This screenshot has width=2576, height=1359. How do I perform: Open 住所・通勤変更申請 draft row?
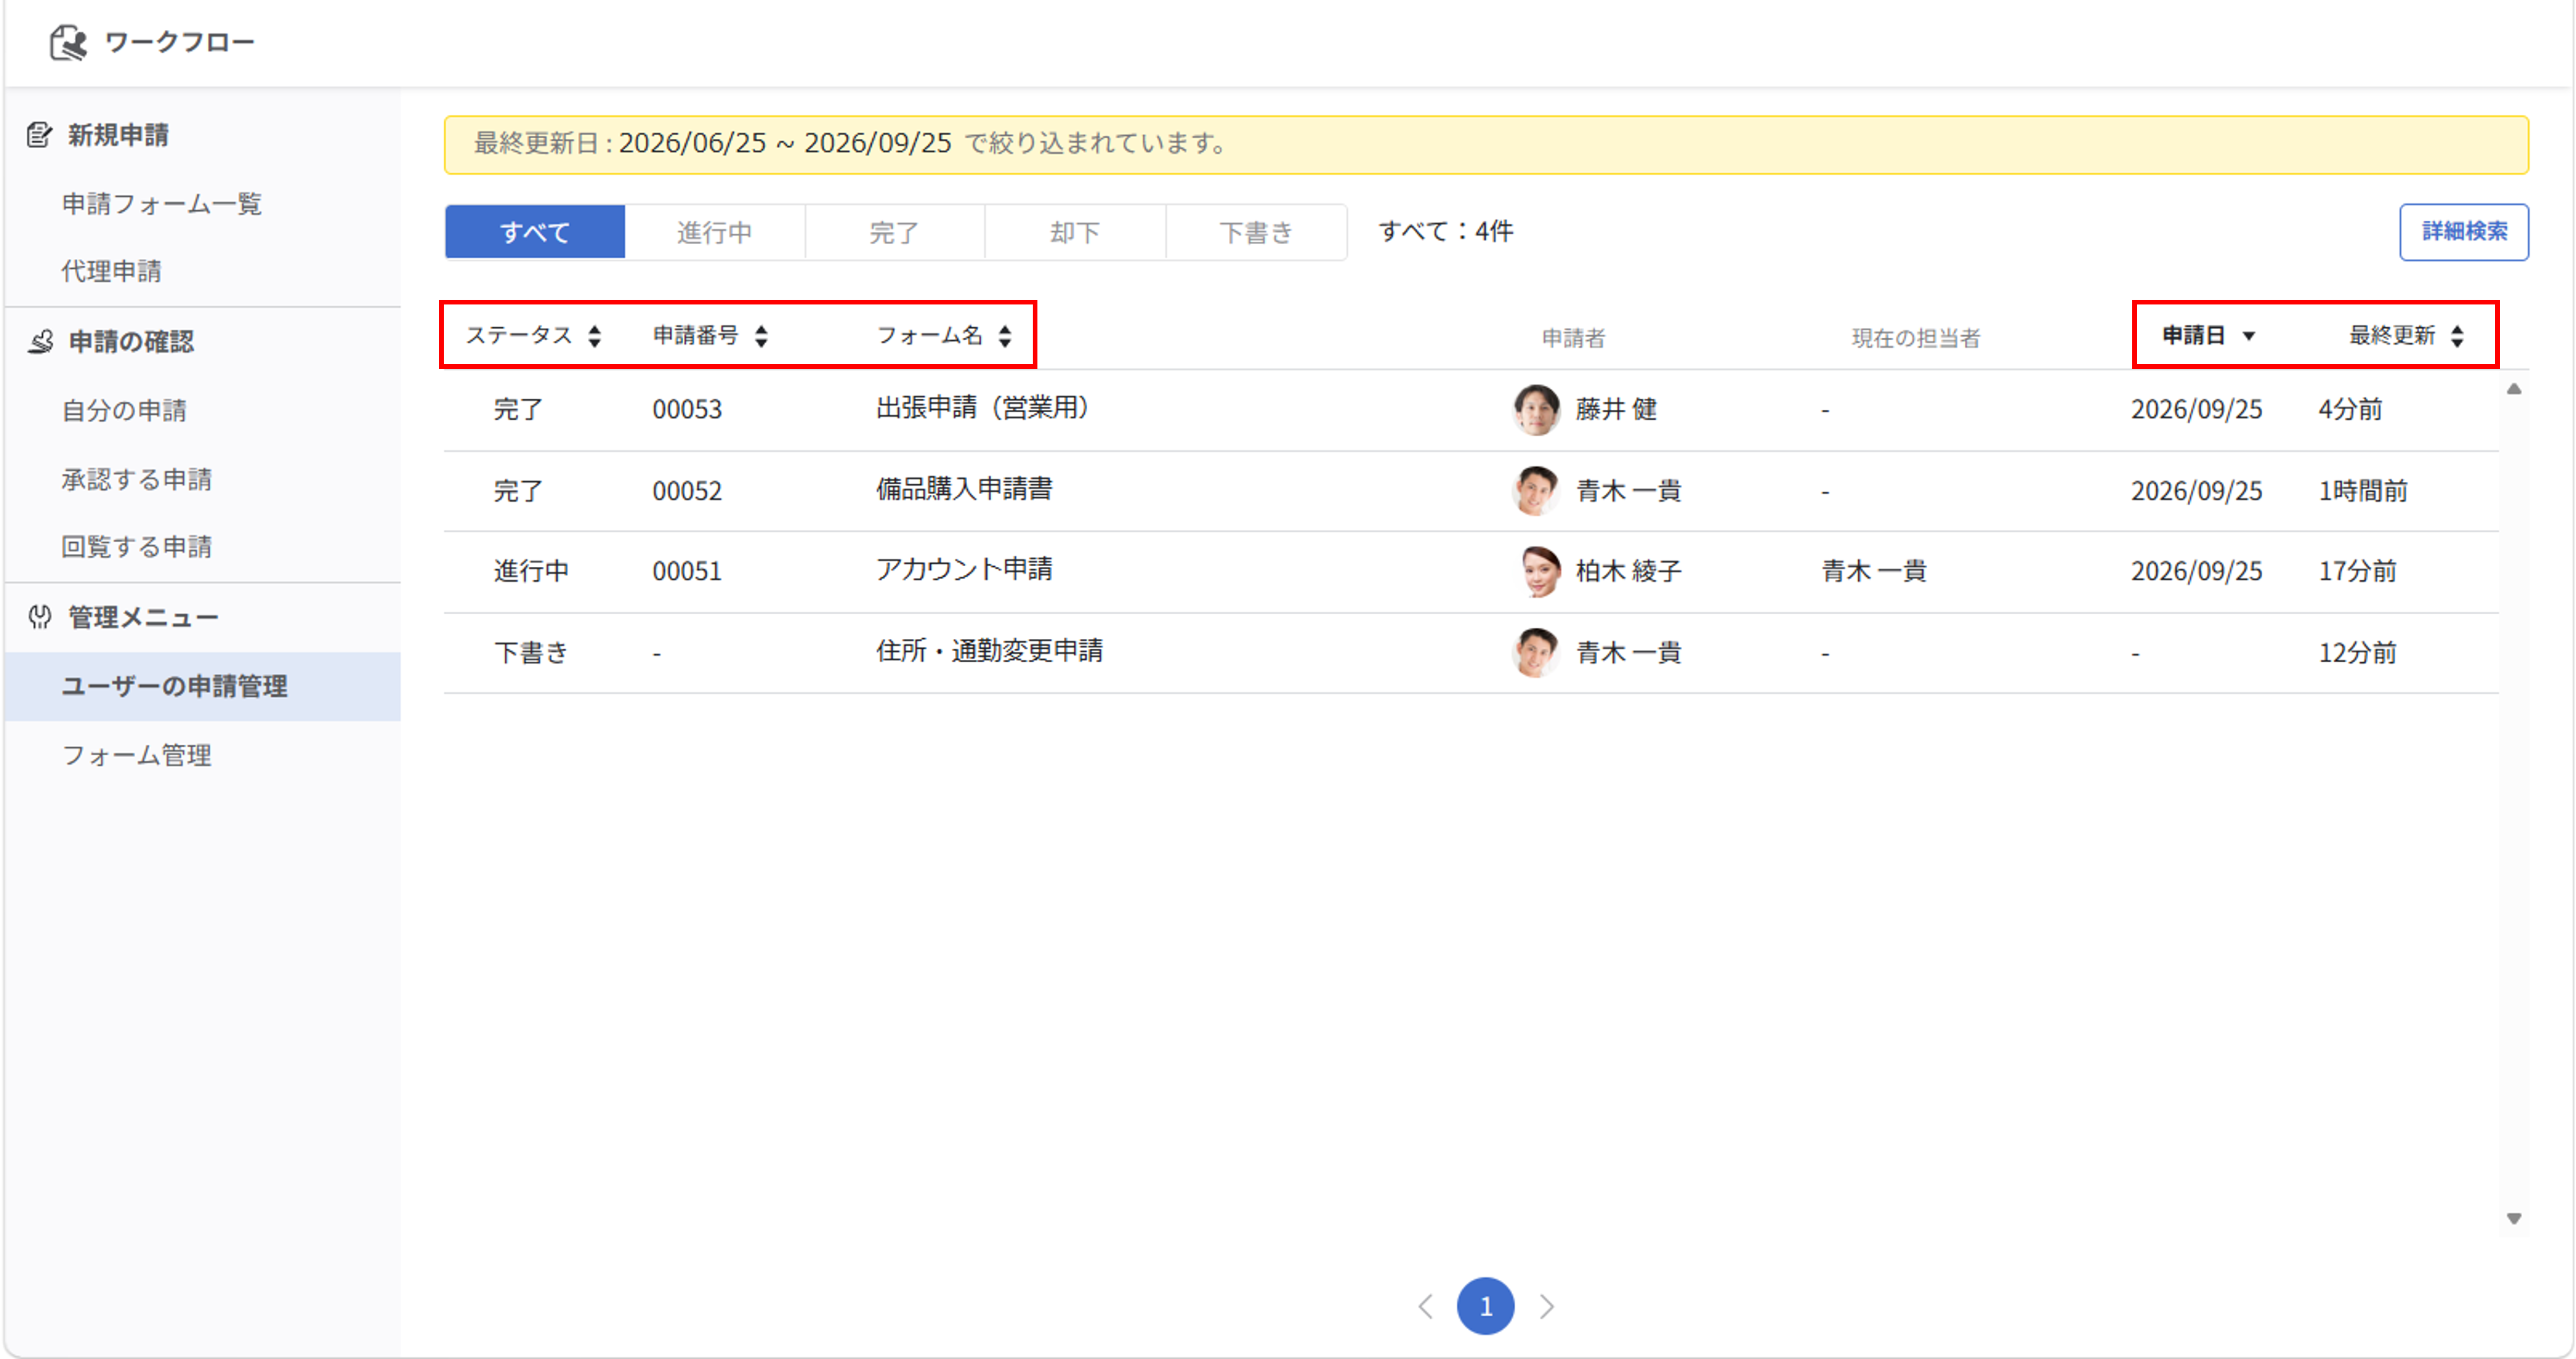pos(1470,653)
